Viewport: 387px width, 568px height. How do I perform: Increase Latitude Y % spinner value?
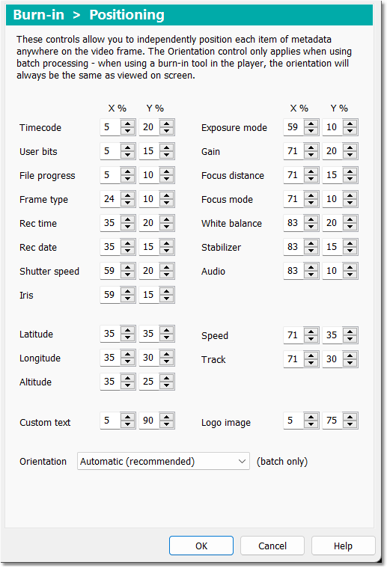click(x=166, y=330)
